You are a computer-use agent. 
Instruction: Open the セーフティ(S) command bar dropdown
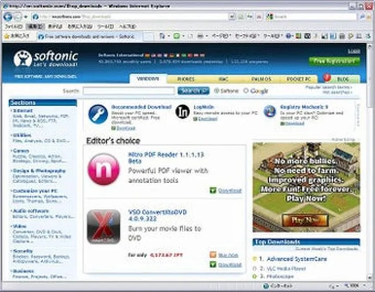(x=247, y=36)
